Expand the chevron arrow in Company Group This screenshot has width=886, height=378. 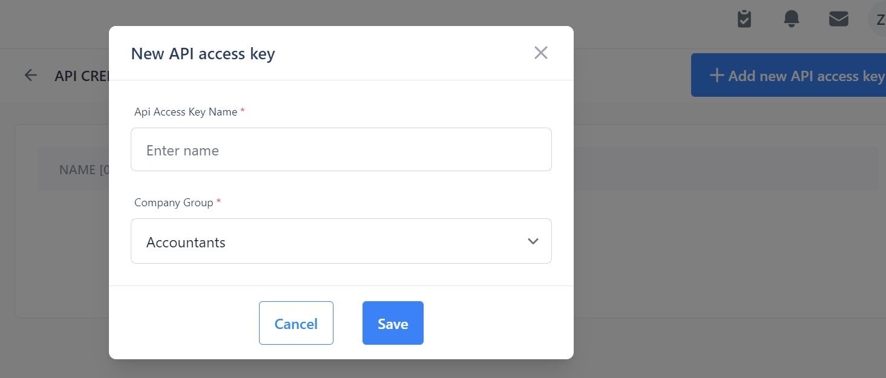coord(533,241)
